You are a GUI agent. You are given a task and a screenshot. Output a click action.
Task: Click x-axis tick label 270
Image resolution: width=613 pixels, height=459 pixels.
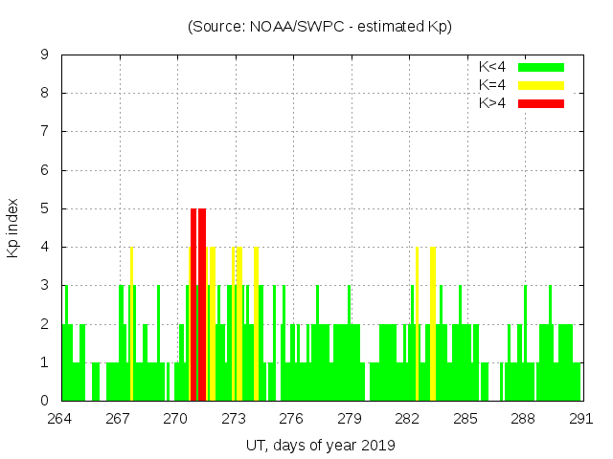pyautogui.click(x=176, y=418)
